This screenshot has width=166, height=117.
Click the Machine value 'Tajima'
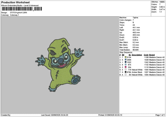click(135, 18)
